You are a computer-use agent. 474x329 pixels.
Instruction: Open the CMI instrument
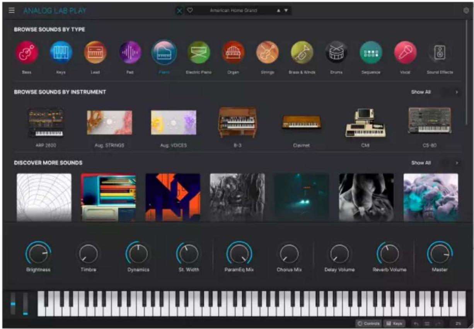point(365,123)
